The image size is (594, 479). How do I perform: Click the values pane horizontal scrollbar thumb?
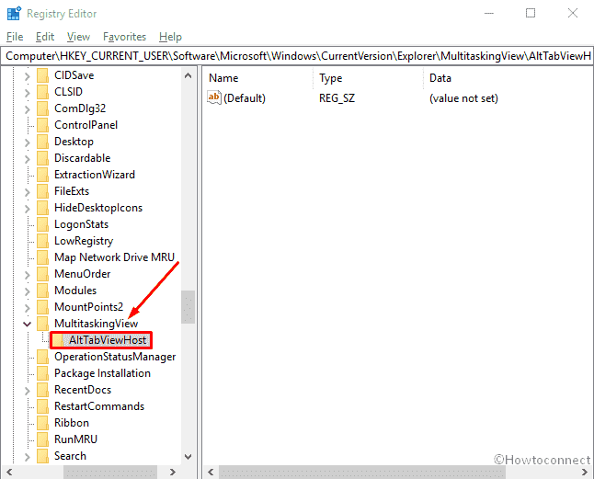click(362, 472)
